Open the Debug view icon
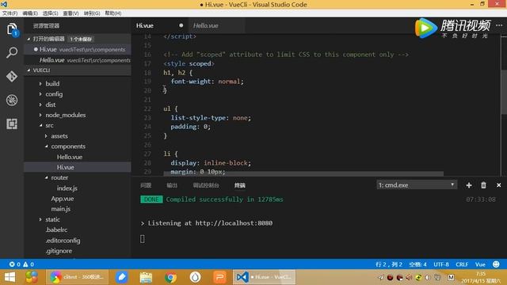The image size is (507, 285). pos(12,101)
